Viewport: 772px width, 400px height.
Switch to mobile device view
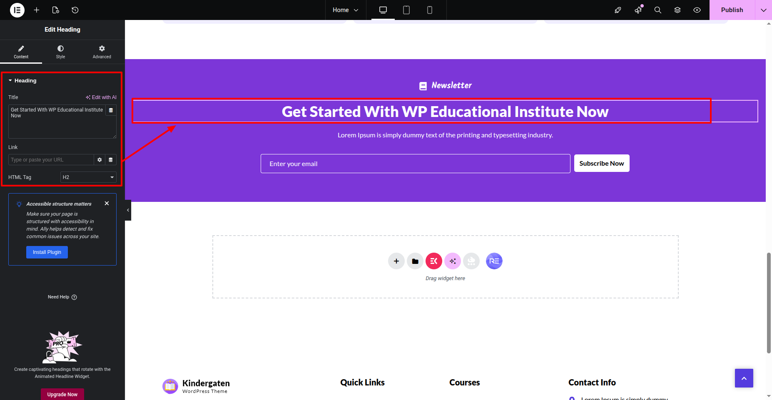pyautogui.click(x=429, y=10)
